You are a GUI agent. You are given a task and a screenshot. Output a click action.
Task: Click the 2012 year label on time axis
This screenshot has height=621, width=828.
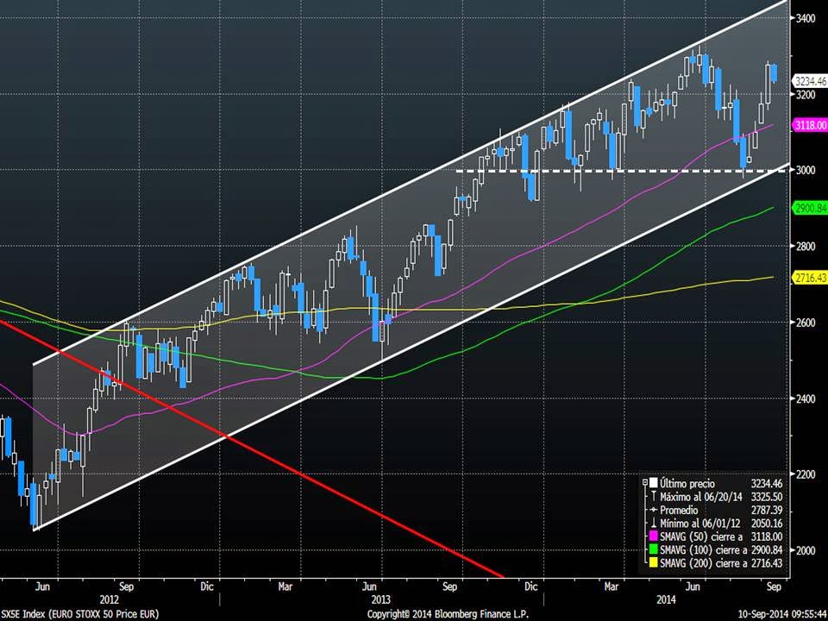tap(110, 600)
